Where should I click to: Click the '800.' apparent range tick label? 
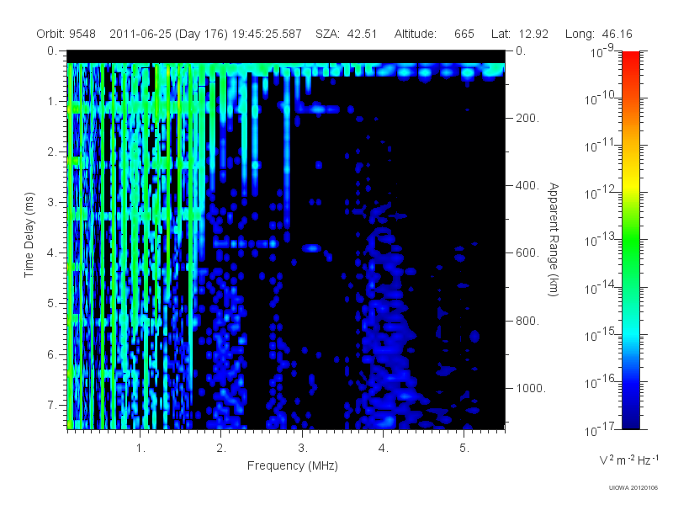coord(527,321)
